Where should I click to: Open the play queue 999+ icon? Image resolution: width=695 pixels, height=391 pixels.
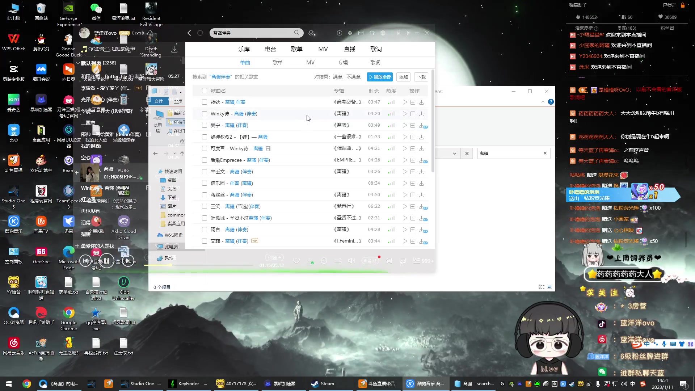(x=422, y=261)
